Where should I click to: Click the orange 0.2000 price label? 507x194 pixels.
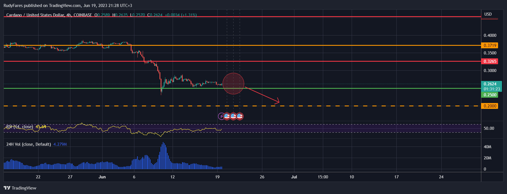coord(489,106)
